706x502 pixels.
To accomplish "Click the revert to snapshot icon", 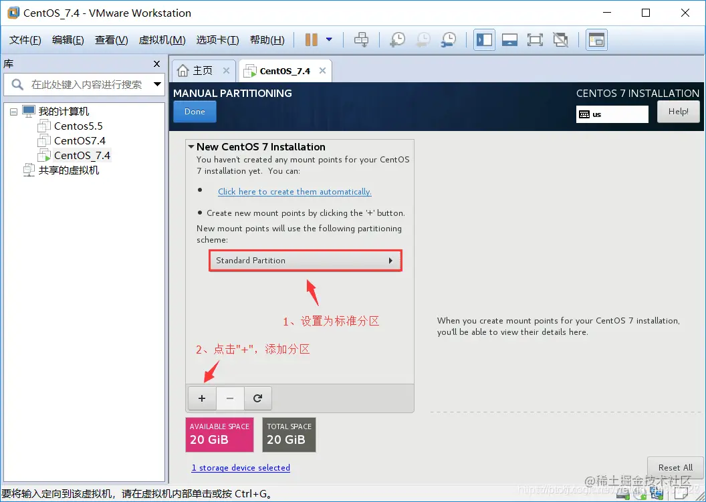I will [423, 39].
